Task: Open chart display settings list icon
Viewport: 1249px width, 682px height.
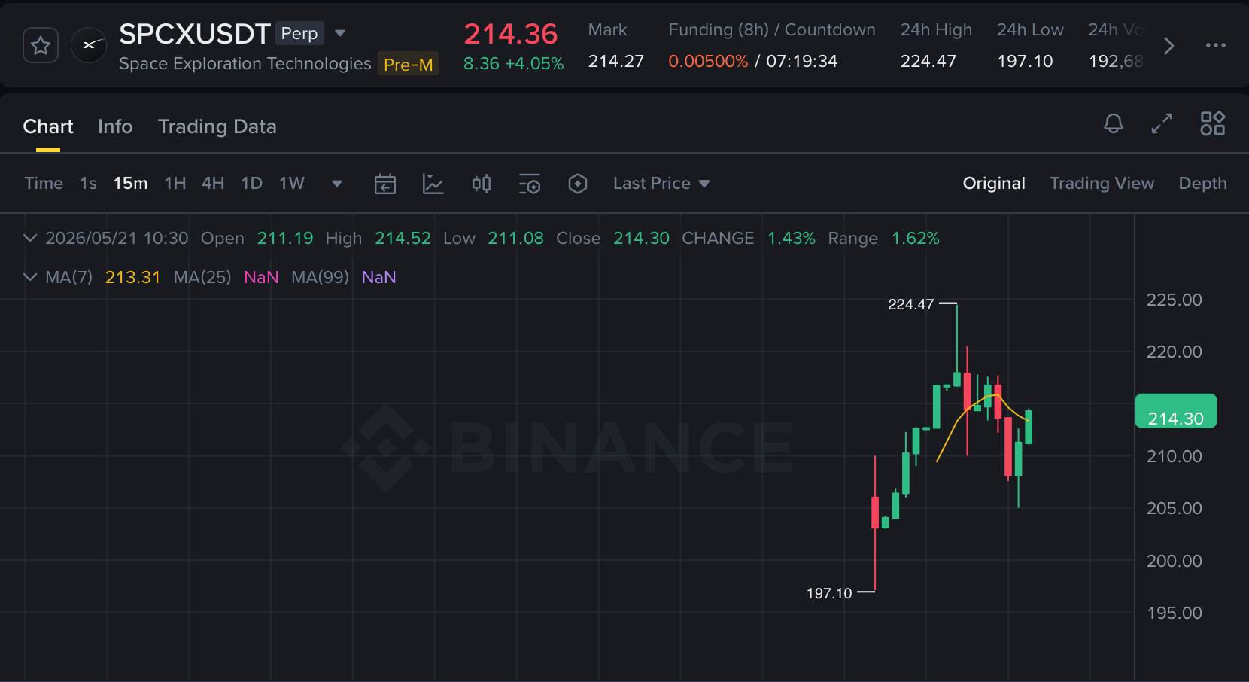Action: click(530, 184)
